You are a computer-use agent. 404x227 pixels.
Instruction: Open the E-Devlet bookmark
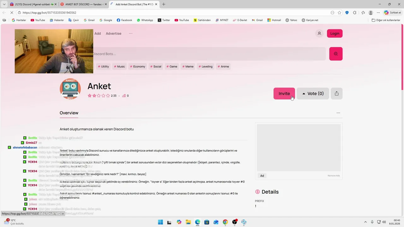[x=240, y=20]
